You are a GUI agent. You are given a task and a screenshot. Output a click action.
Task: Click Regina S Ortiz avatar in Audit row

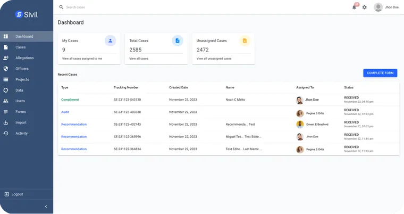tap(300, 113)
